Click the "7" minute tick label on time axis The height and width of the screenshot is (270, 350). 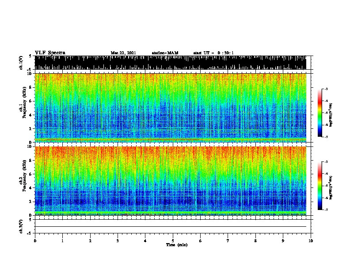click(x=228, y=241)
